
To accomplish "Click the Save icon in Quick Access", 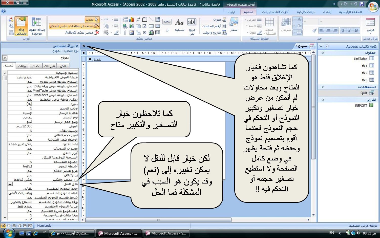I will click(x=362, y=4).
